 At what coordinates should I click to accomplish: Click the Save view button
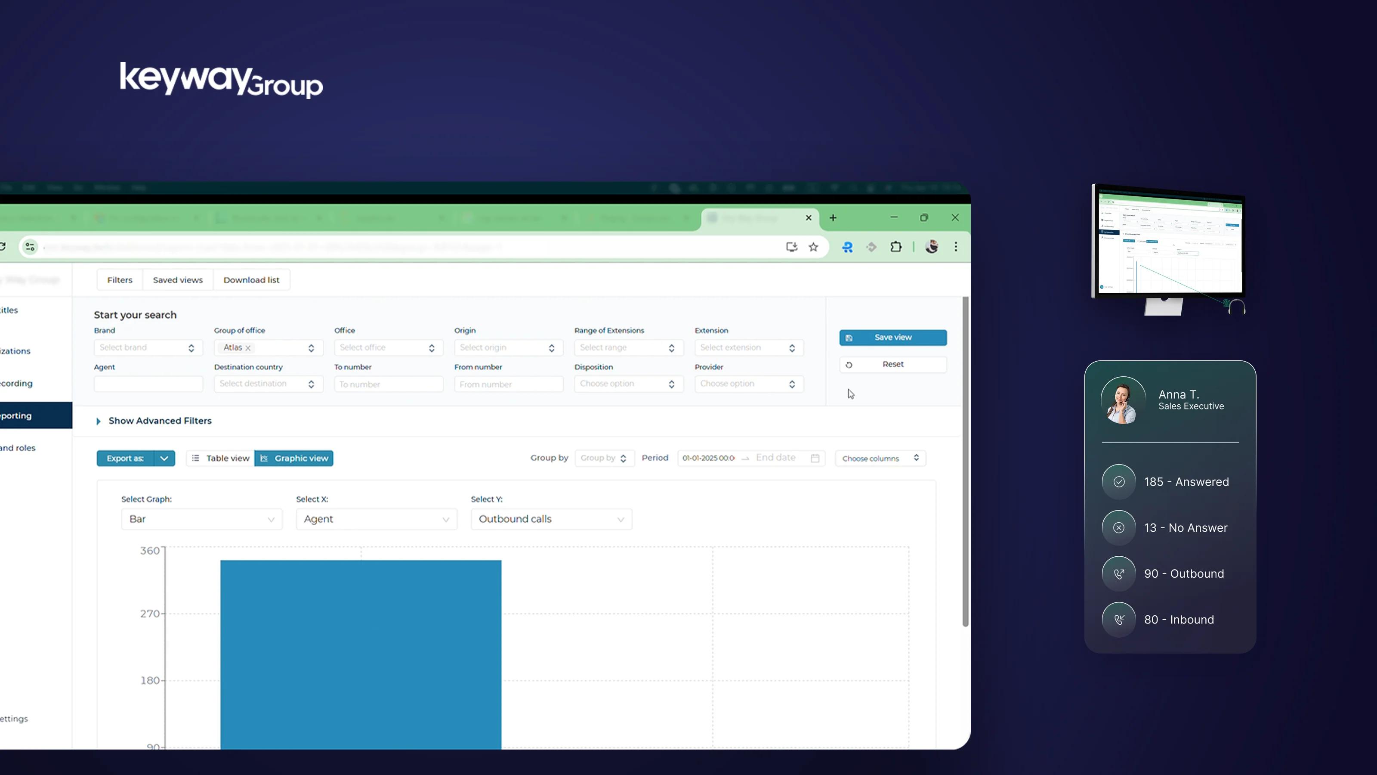893,338
